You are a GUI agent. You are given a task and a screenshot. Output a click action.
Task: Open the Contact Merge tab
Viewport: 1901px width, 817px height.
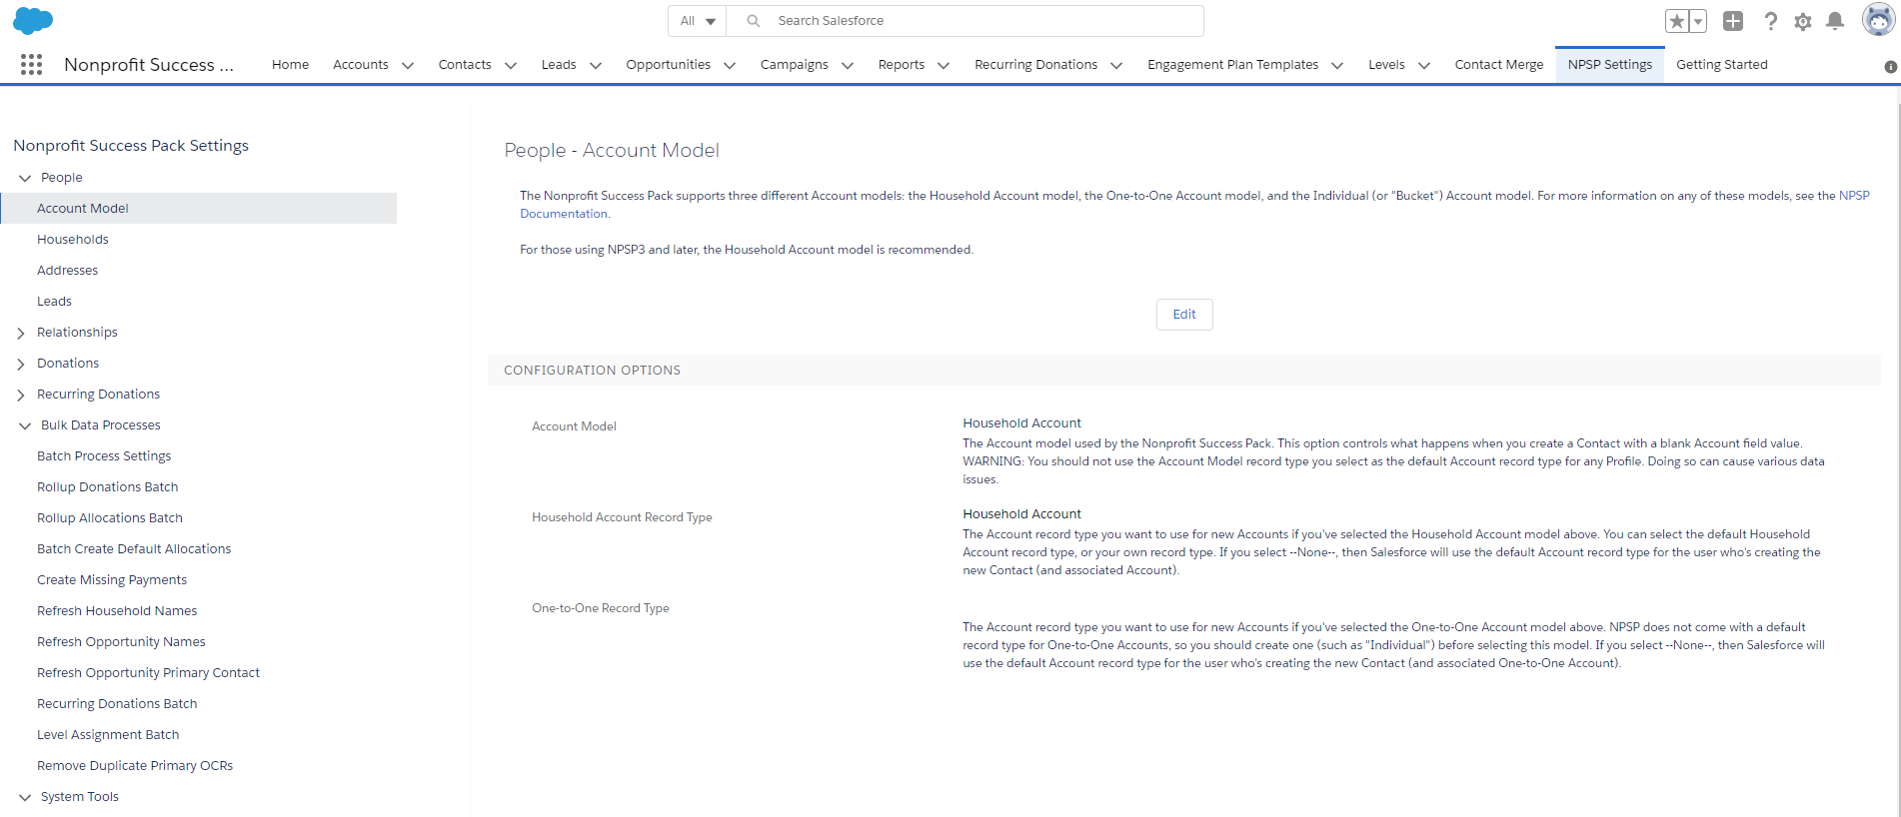1499,65
